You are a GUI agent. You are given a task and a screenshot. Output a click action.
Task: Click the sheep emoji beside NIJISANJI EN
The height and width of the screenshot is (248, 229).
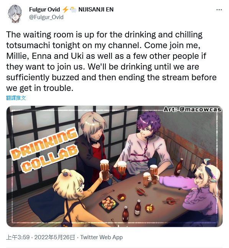click(x=73, y=10)
